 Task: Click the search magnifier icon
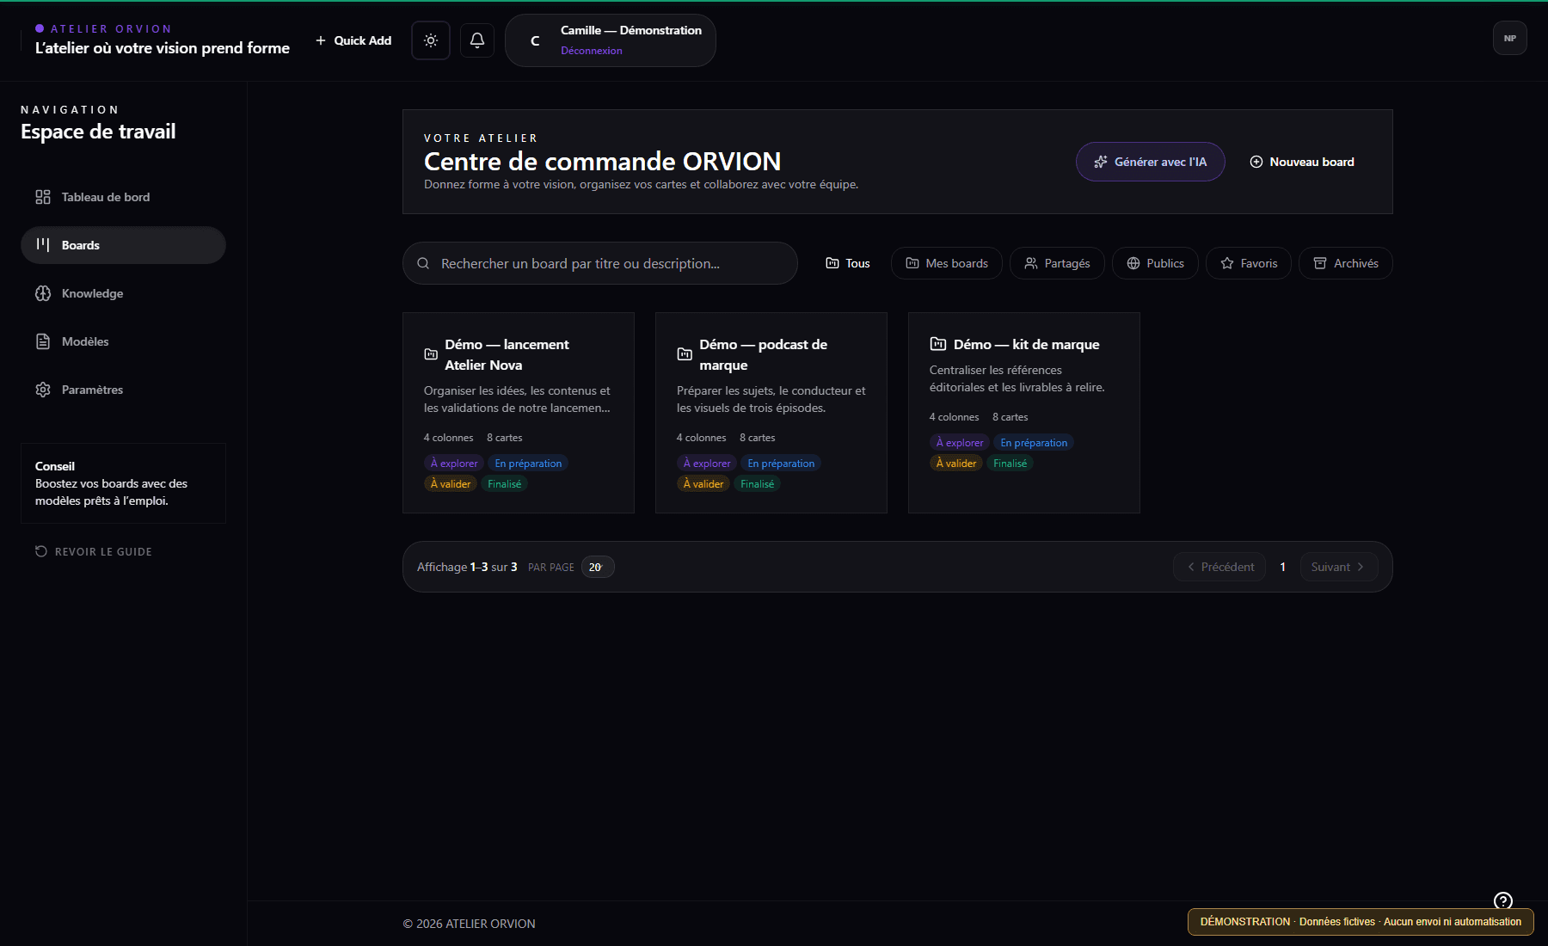(423, 263)
